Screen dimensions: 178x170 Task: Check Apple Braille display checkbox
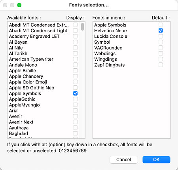(75, 71)
